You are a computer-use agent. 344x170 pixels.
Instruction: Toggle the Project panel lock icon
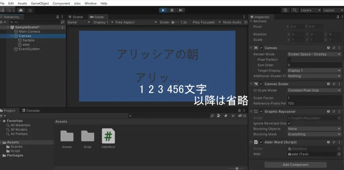coord(240,111)
